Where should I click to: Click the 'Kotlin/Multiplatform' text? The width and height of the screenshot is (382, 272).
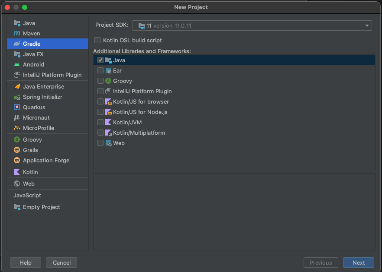click(139, 133)
